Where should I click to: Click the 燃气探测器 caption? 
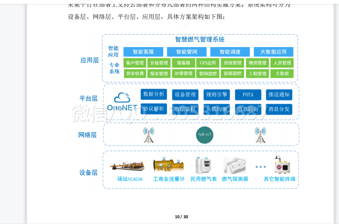click(235, 179)
